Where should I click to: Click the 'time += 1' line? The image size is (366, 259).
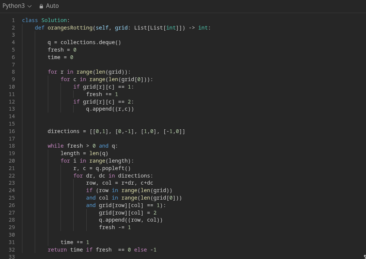[75, 243]
